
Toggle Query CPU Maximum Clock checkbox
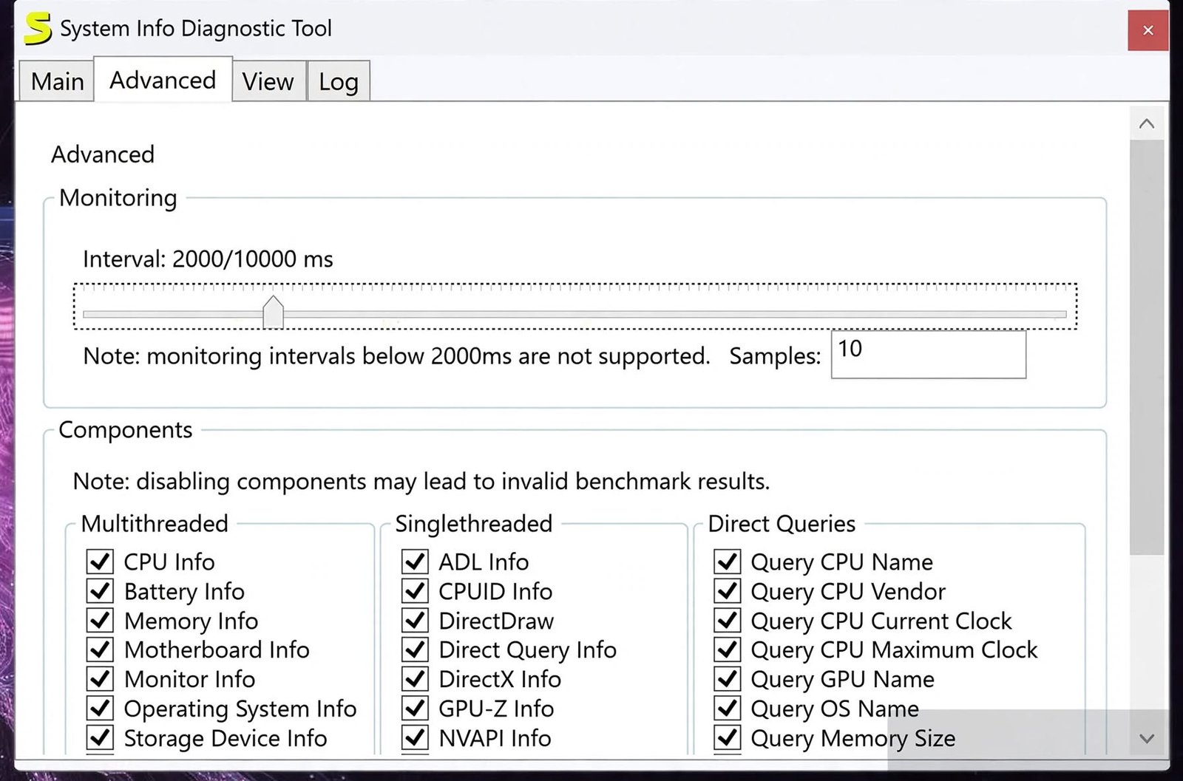pyautogui.click(x=728, y=649)
